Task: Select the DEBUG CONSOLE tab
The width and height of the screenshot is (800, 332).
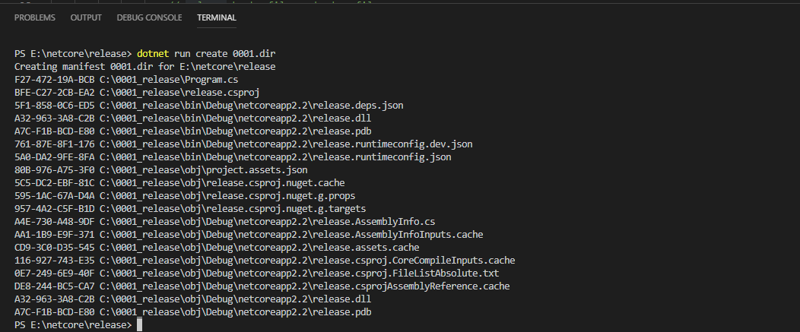Action: click(x=149, y=17)
